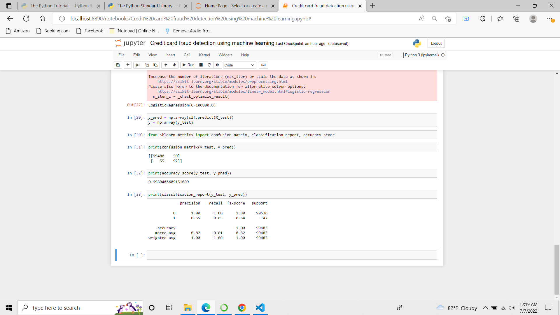The width and height of the screenshot is (560, 315).
Task: Run the selected cell with Run button
Action: [188, 65]
